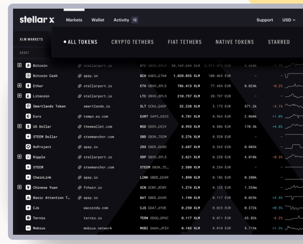303x244 pixels.
Task: Switch to the Wallet tab
Action: click(x=98, y=20)
